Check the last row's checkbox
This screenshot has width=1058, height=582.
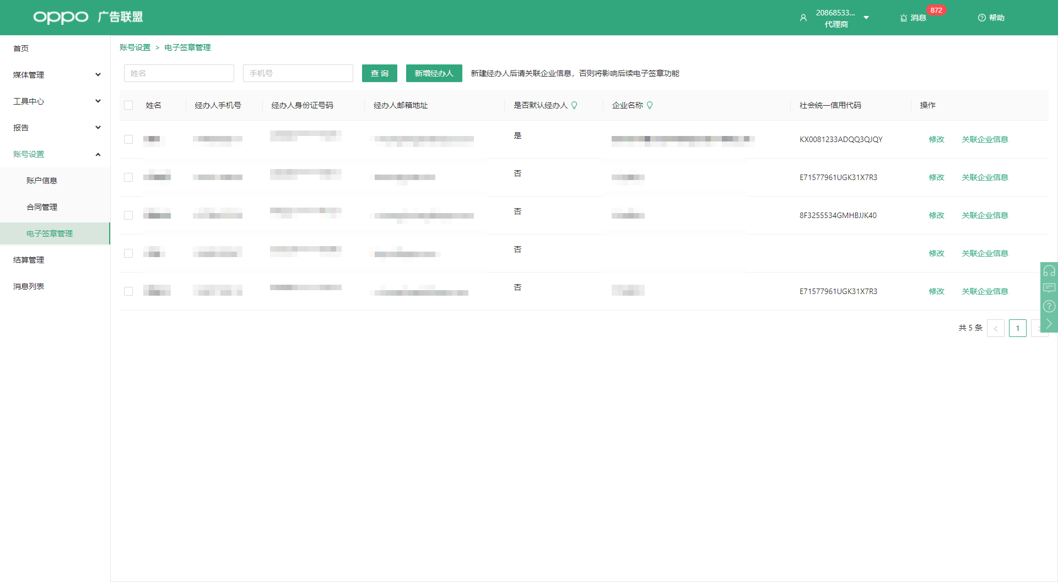tap(128, 291)
